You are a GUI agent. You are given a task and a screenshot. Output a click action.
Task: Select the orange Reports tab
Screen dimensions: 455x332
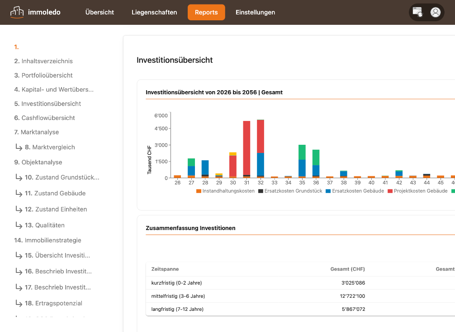(206, 12)
